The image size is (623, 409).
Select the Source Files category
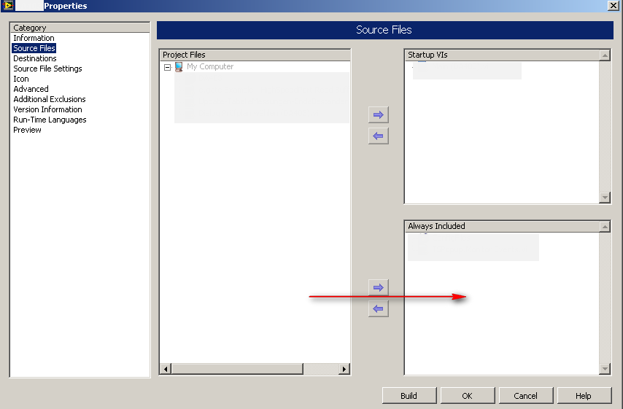34,48
